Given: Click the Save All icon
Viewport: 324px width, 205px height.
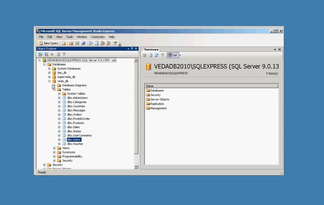Looking at the screenshot, I should point(83,43).
